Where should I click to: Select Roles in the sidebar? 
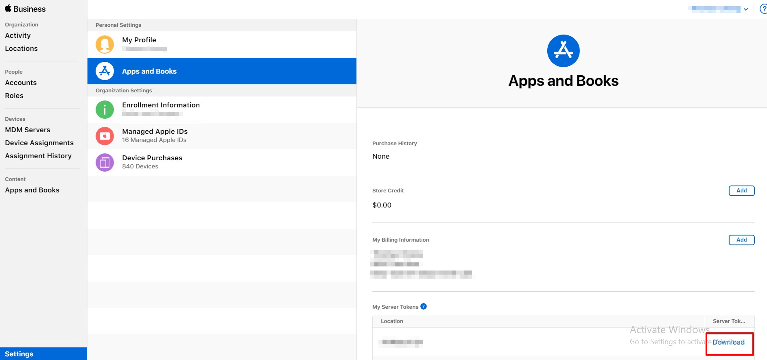point(14,96)
